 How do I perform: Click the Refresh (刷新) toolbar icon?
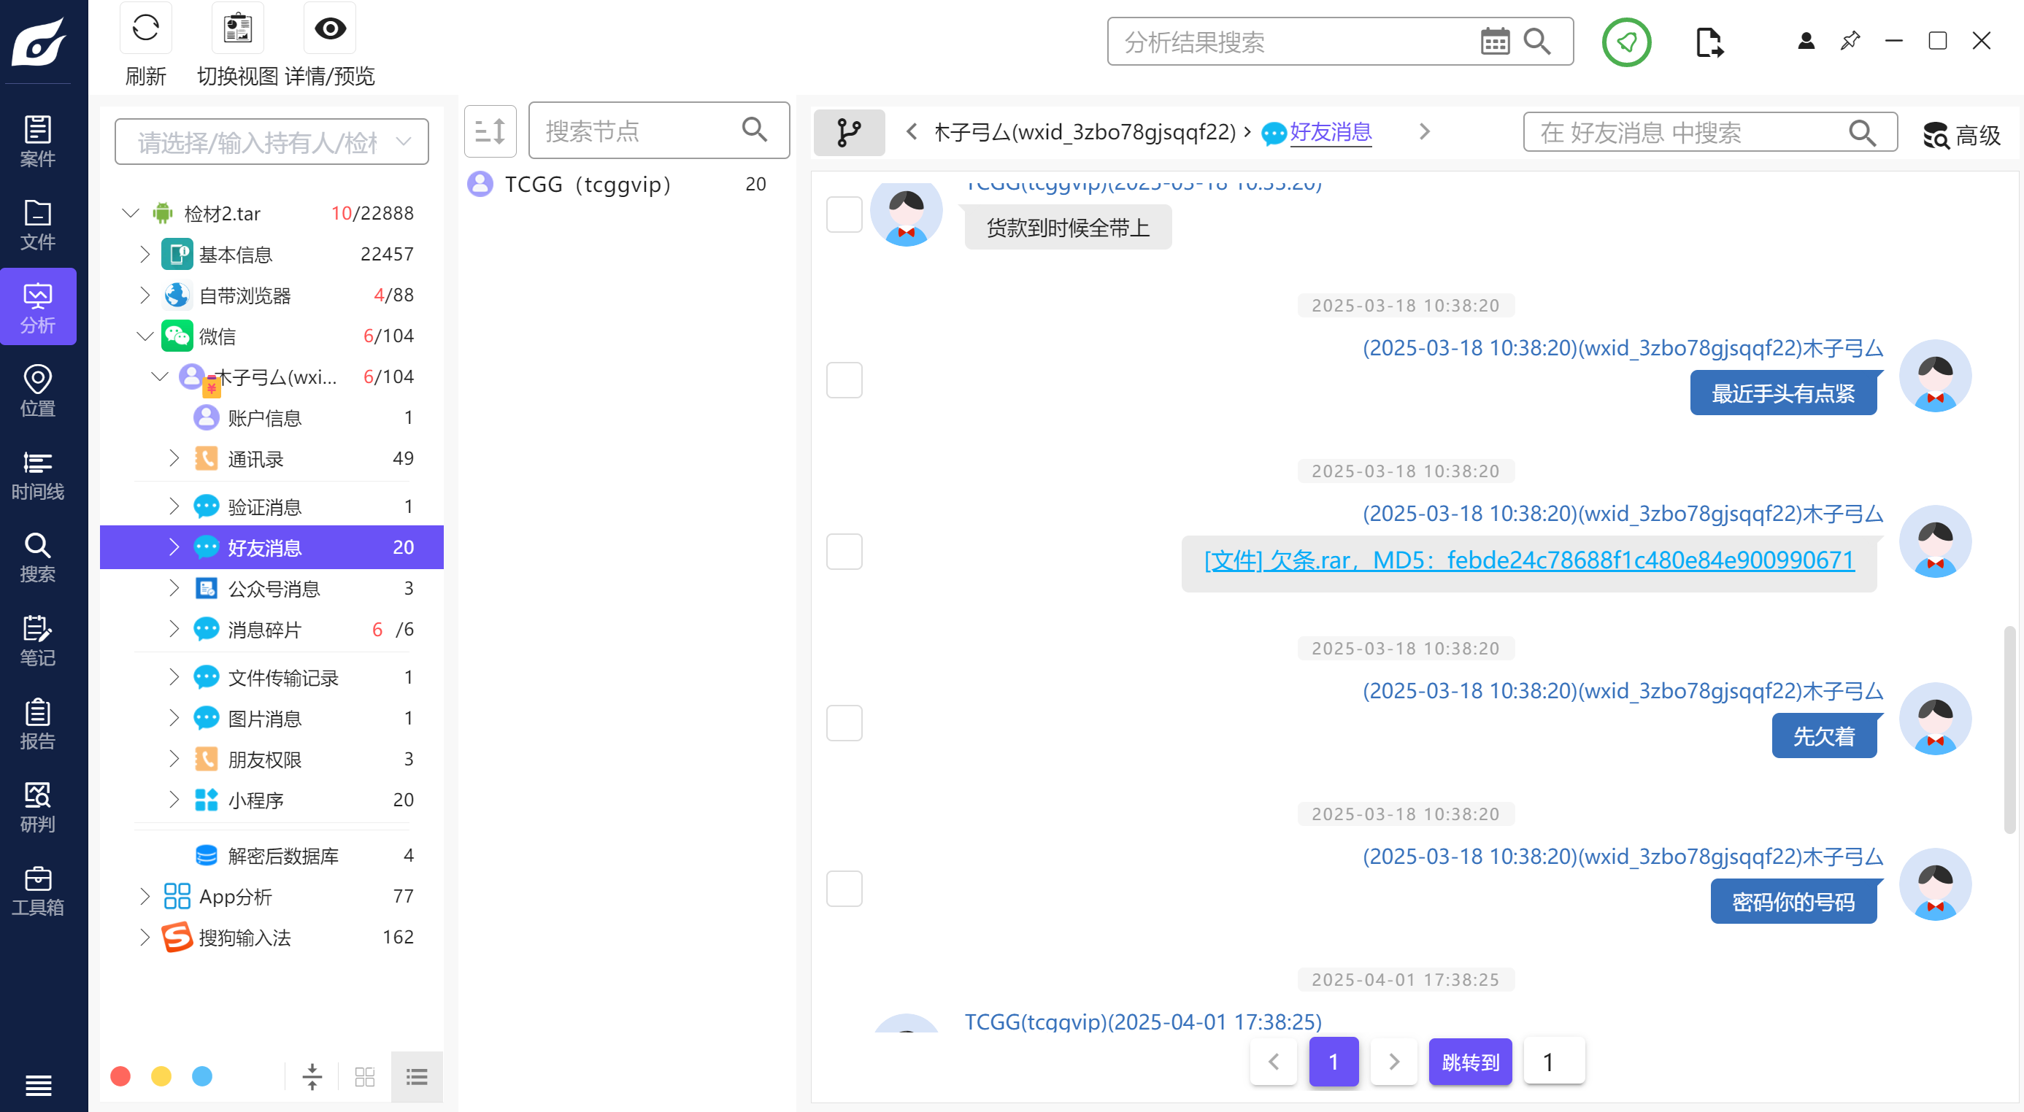(x=145, y=29)
